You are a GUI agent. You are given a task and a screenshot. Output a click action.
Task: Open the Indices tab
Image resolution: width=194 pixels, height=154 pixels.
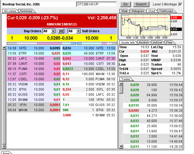pyautogui.click(x=157, y=43)
